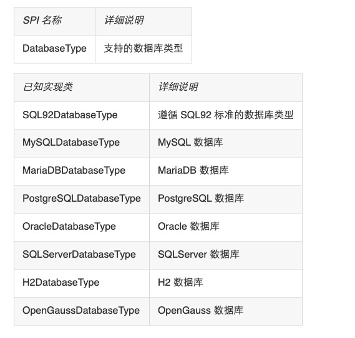The height and width of the screenshot is (338, 355).
Task: Select the '支持的数据库类型' description cell
Action: (143, 49)
